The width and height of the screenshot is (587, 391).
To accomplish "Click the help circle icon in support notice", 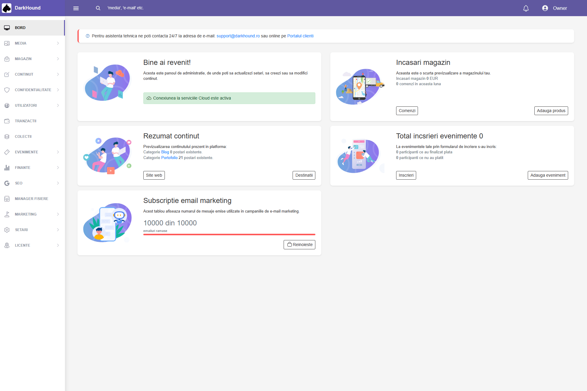I will pyautogui.click(x=88, y=36).
